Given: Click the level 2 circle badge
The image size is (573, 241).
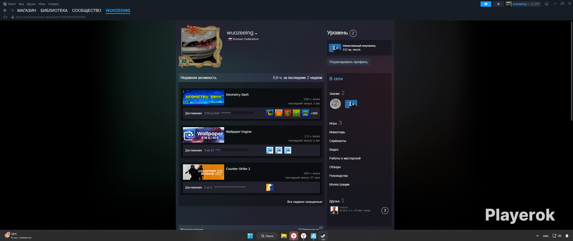Looking at the screenshot, I should pyautogui.click(x=353, y=33).
